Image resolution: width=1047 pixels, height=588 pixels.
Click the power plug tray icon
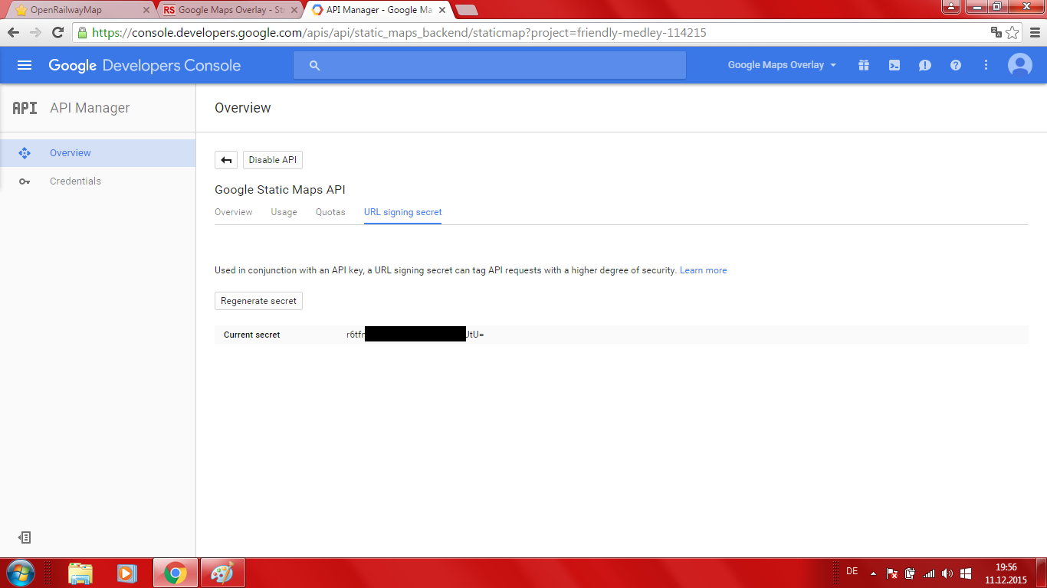(911, 573)
